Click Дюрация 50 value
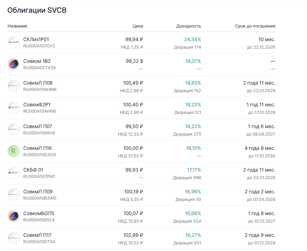 pyautogui.click(x=188, y=199)
